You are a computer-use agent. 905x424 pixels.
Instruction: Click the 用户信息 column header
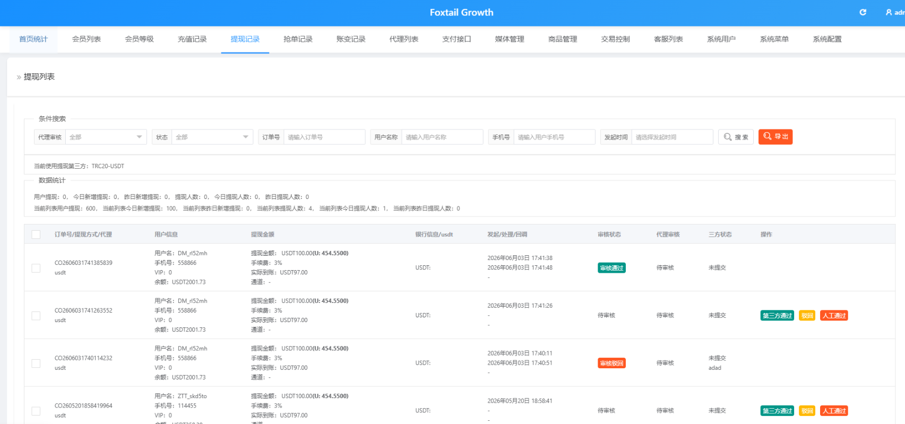[166, 235]
